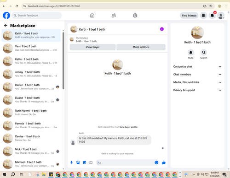This screenshot has height=178, width=230.
Task: Open the taskbar clock and date
Action: [x=215, y=174]
